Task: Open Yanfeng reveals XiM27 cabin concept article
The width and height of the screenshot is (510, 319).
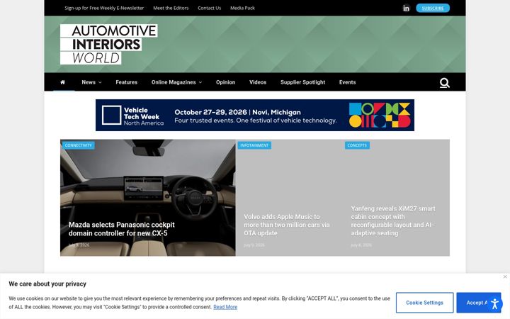Action: pyautogui.click(x=393, y=220)
